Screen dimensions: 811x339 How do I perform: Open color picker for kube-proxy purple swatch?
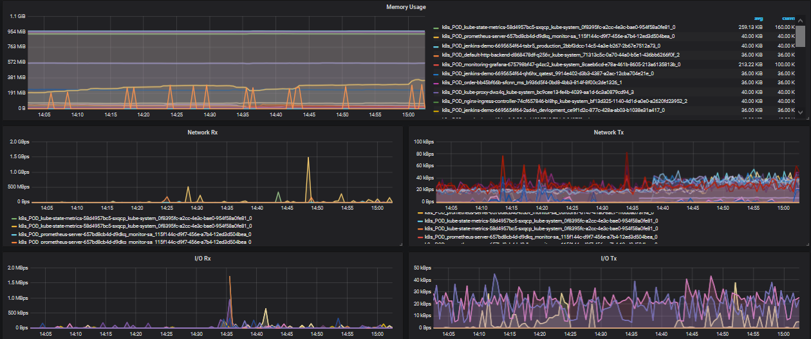click(436, 92)
